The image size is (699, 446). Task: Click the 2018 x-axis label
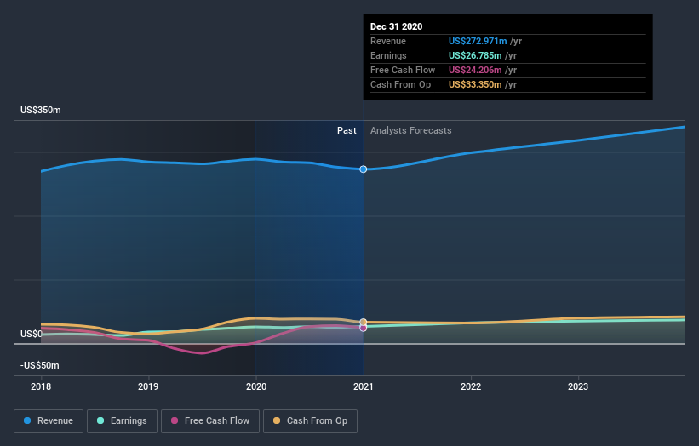tap(41, 386)
